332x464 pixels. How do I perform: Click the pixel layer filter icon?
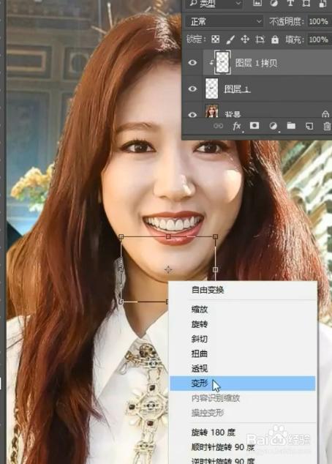click(x=257, y=3)
